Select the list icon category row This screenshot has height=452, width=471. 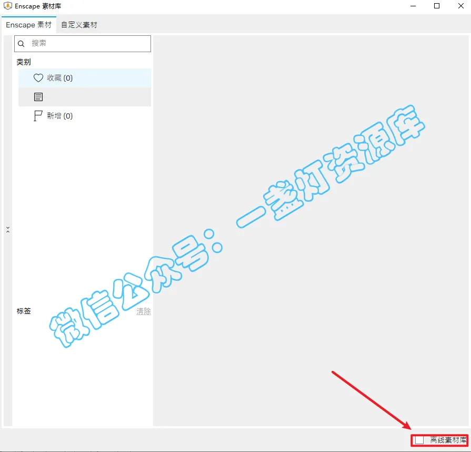pyautogui.click(x=85, y=97)
